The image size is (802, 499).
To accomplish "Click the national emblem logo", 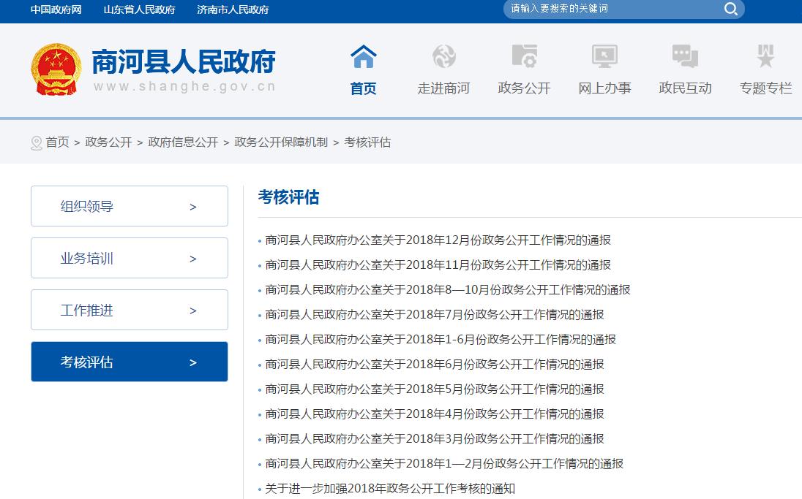I will coord(56,70).
